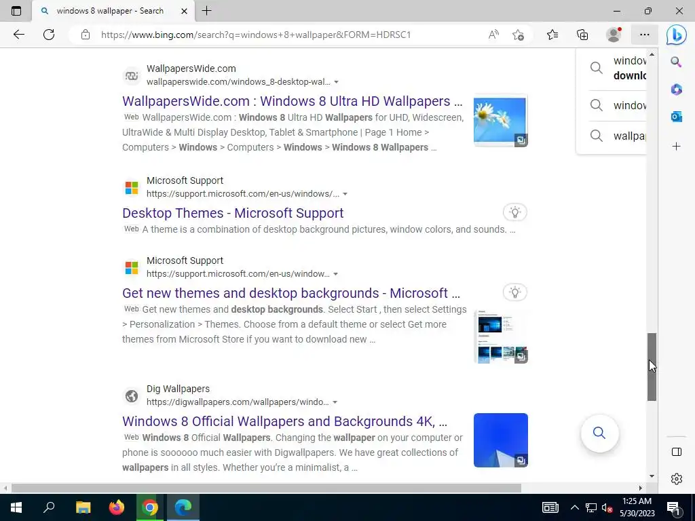Image resolution: width=695 pixels, height=521 pixels.
Task: Open Desktop Themes - Microsoft Support link
Action: tap(233, 213)
